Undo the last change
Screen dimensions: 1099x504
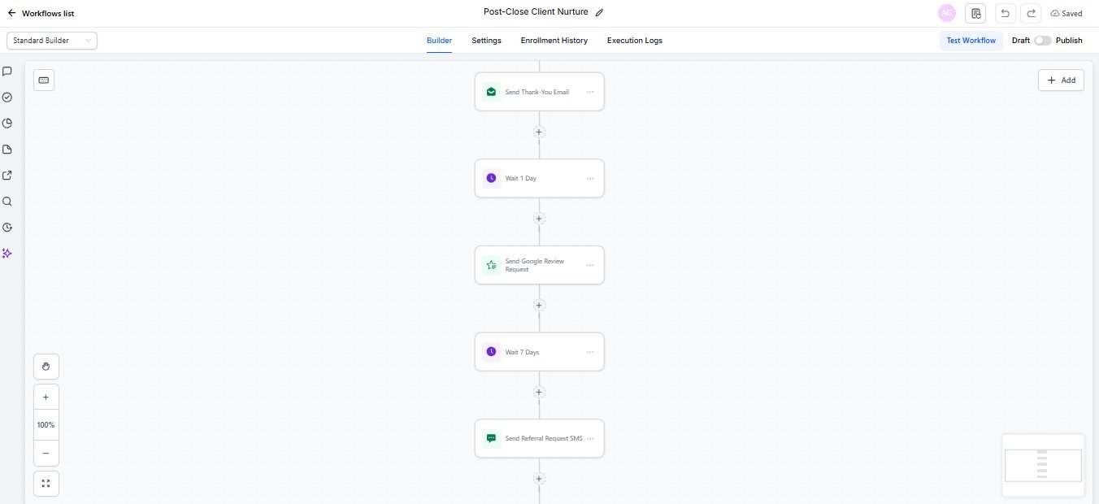1006,13
